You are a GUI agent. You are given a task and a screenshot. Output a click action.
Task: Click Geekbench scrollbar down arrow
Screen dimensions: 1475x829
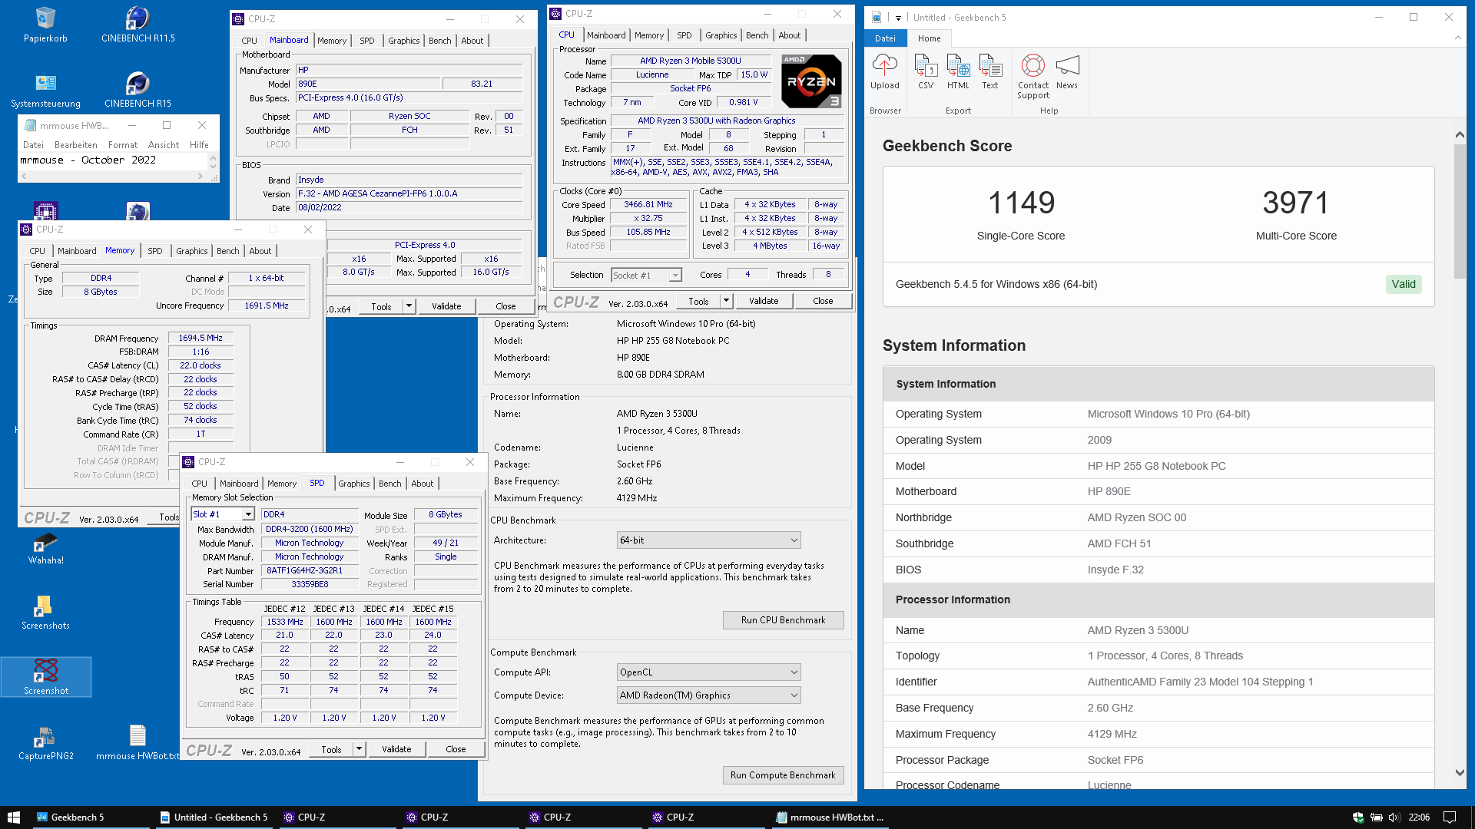[x=1459, y=773]
